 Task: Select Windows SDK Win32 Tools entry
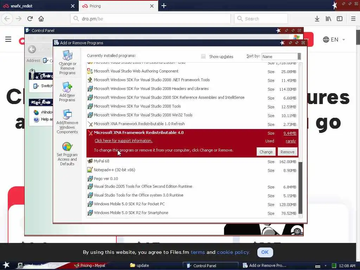click(x=192, y=115)
